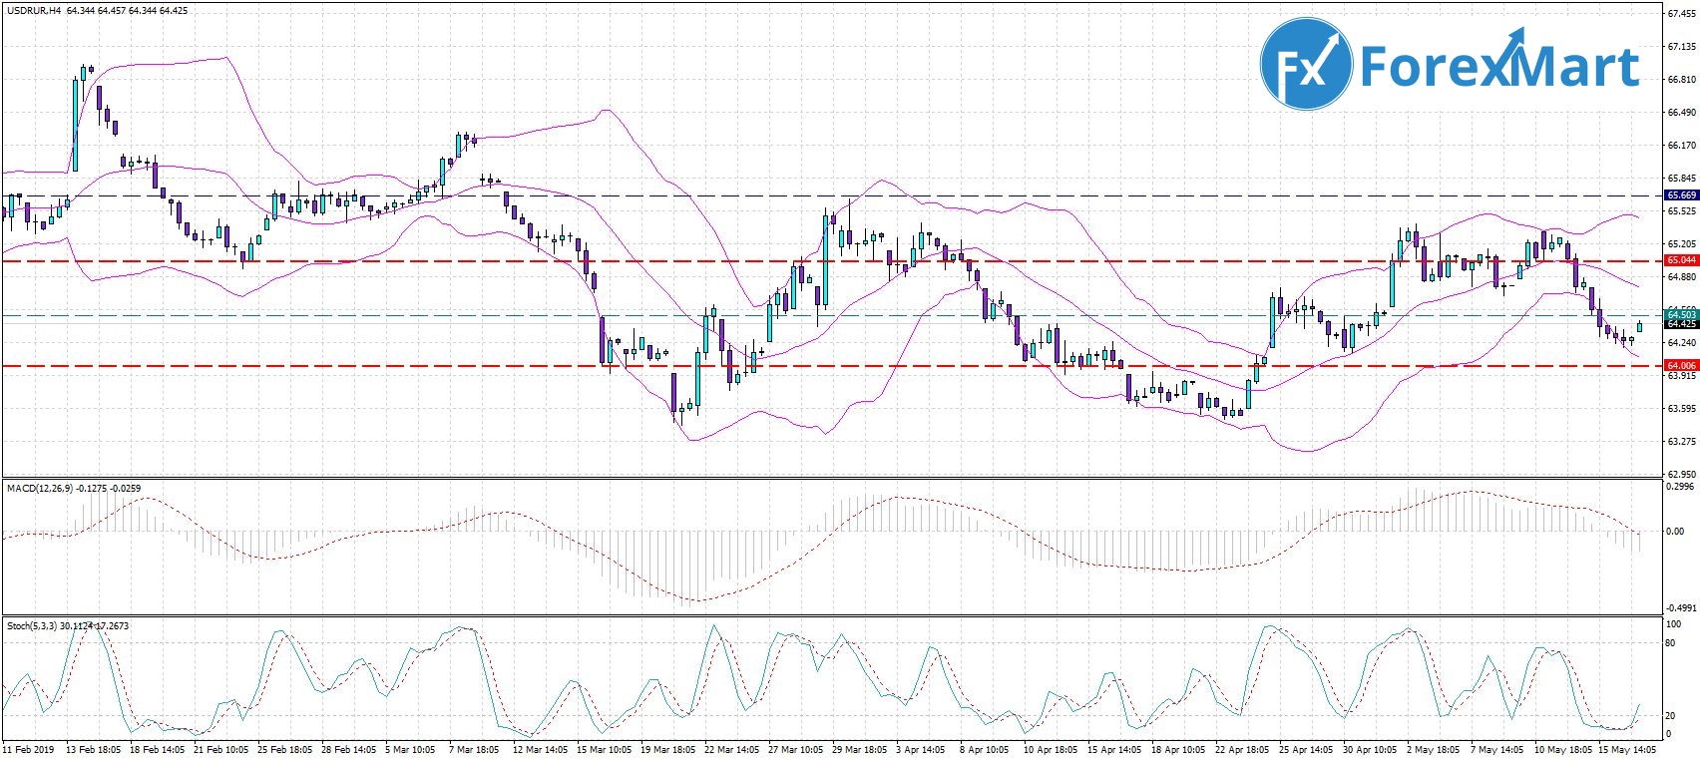1700x760 pixels.
Task: Click the black 64.425 current price tag
Action: pos(1681,324)
